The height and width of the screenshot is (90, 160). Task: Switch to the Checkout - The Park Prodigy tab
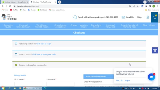click(x=43, y=2)
